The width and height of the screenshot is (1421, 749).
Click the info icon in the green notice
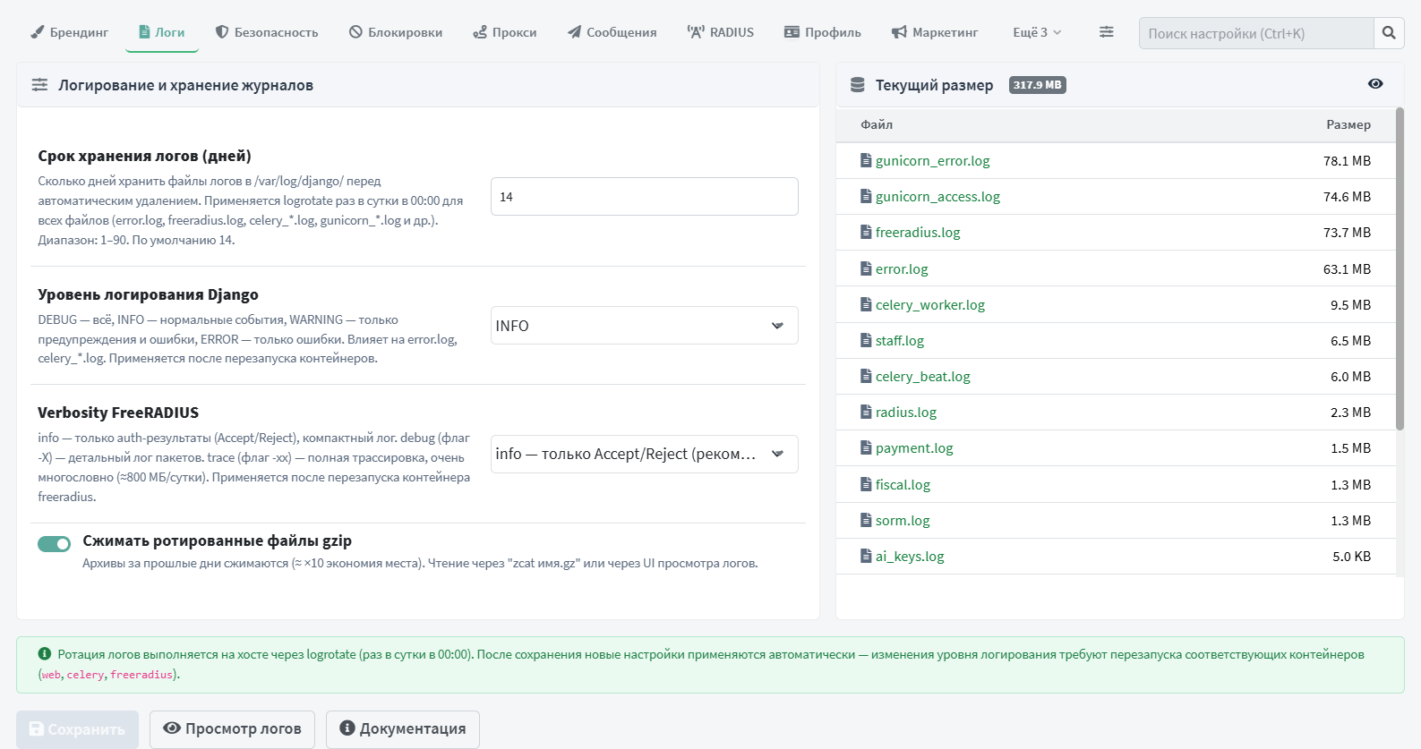tap(45, 654)
